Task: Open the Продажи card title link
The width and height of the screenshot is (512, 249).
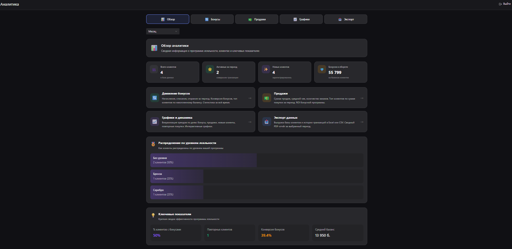Action: point(281,94)
